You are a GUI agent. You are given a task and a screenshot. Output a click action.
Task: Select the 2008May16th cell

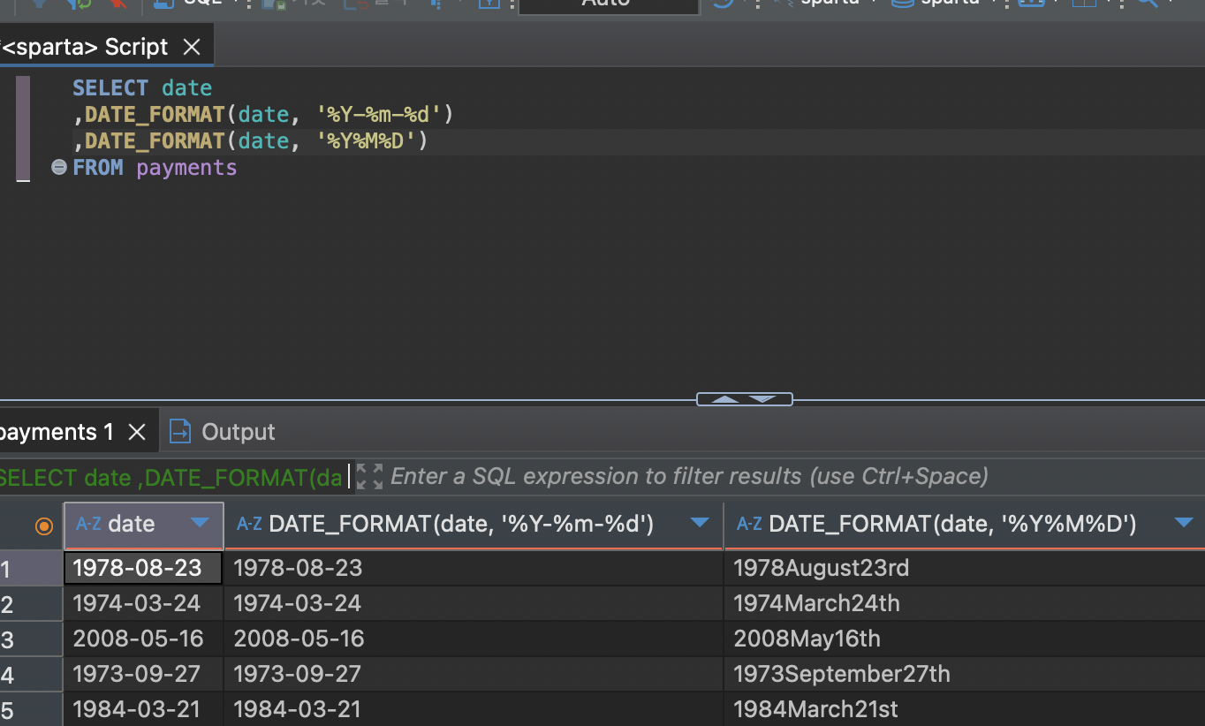964,639
